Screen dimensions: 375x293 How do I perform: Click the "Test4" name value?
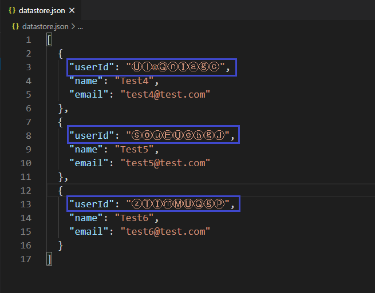point(134,81)
